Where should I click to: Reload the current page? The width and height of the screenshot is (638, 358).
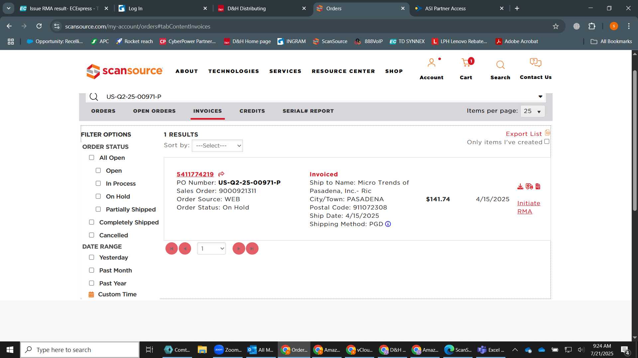click(39, 26)
